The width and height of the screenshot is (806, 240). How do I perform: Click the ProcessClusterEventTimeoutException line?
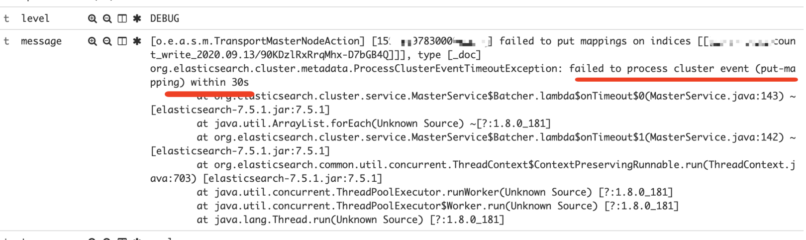pos(473,75)
